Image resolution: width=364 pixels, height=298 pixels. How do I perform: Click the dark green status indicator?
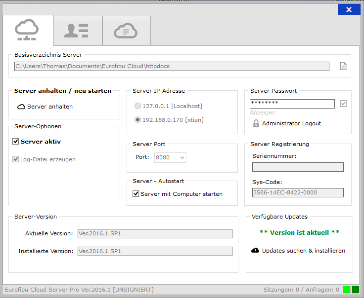(356, 290)
